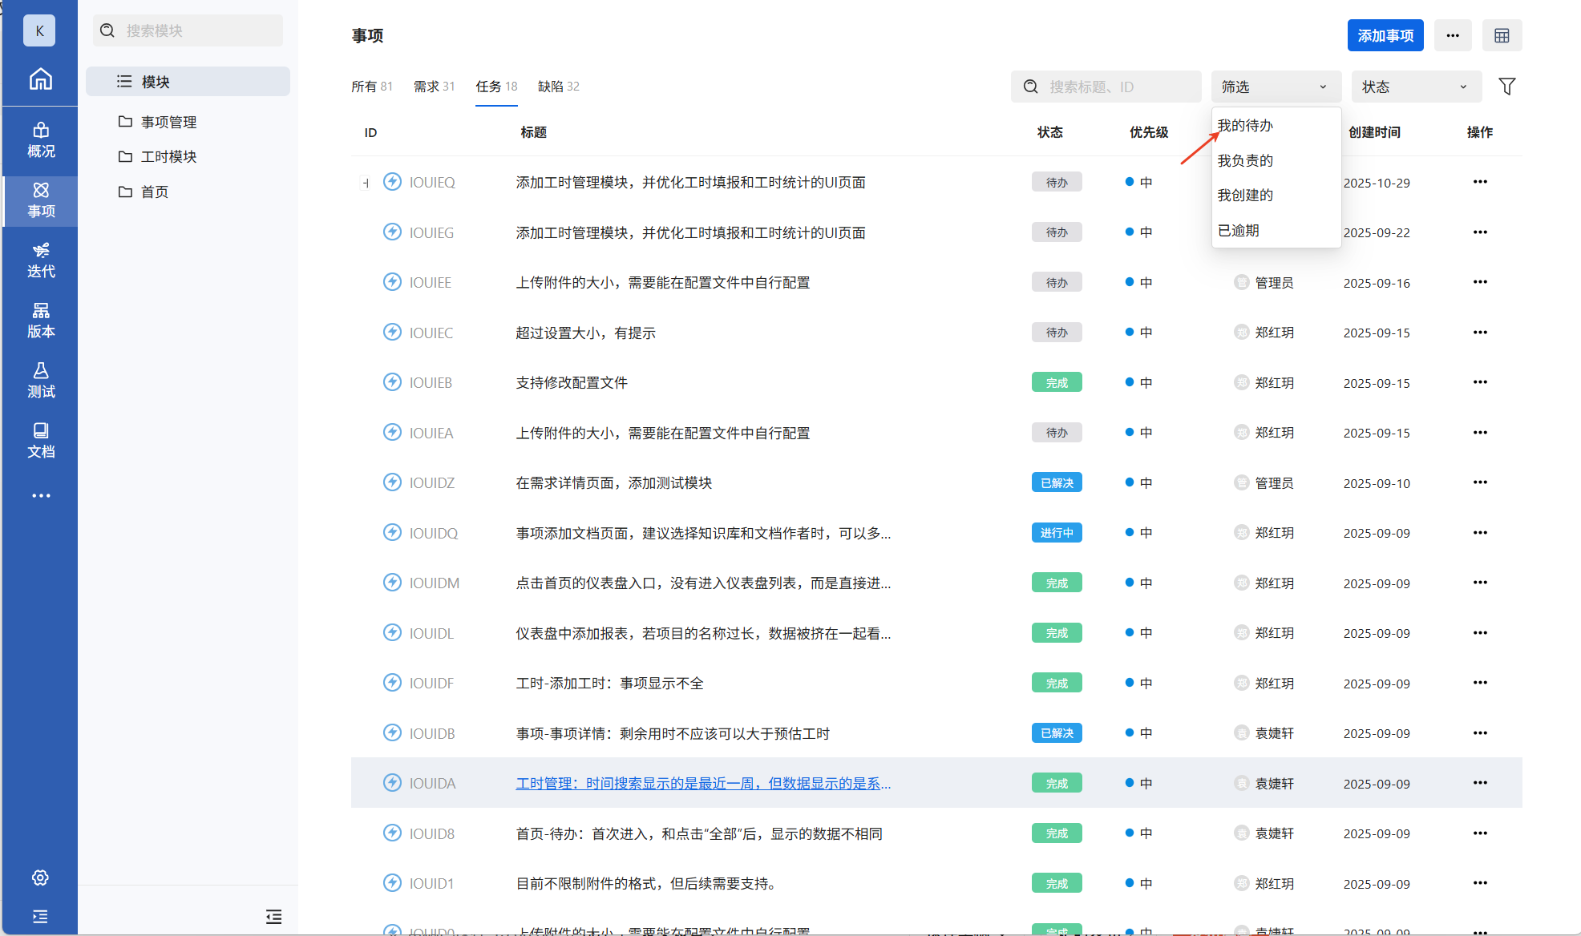This screenshot has height=936, width=1581.
Task: Collapse the 筛选 filter dropdown
Action: point(1276,87)
